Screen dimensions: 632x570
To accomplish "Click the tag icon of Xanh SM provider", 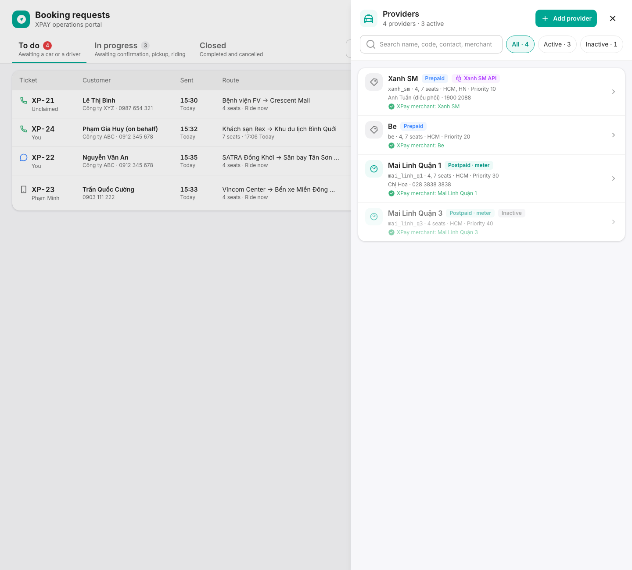I will 374,82.
